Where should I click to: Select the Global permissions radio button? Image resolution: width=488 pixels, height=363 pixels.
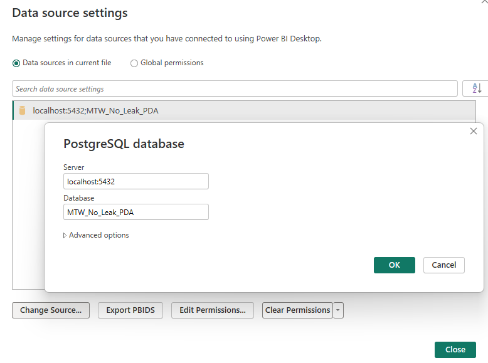(134, 63)
